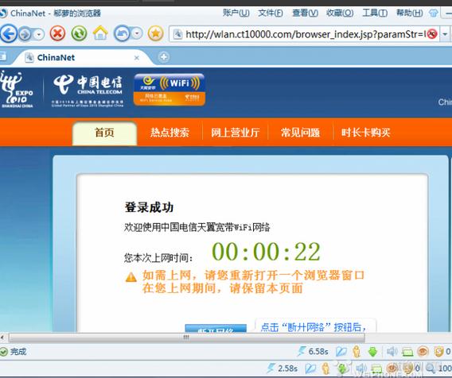Click the 完成 status text
Screen dimensions: 452x378
tap(18, 352)
